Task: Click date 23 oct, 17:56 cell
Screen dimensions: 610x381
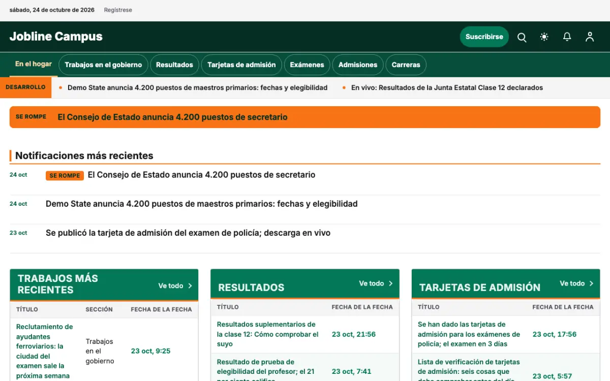Action: [x=555, y=334]
